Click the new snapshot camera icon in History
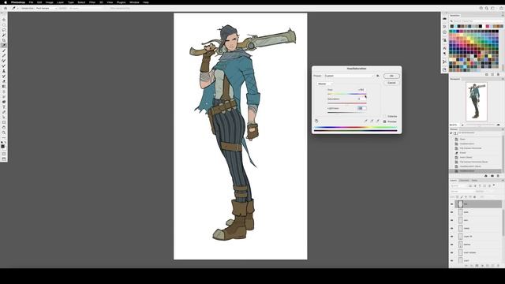The width and height of the screenshot is (505, 284). tap(492, 176)
